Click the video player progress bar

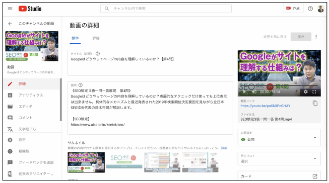279,85
